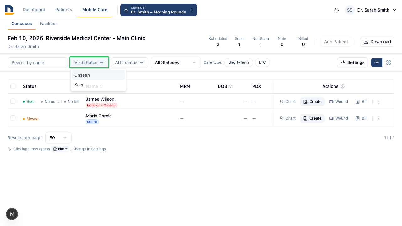The height and width of the screenshot is (226, 402).
Task: Select the Mobile Care tab
Action: click(95, 10)
